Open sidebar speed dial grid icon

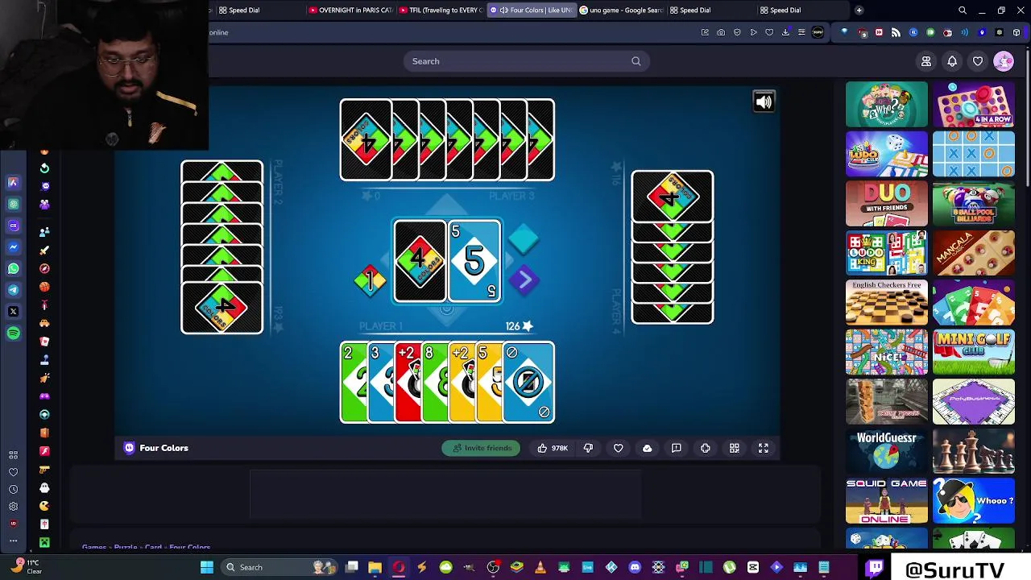coord(13,455)
